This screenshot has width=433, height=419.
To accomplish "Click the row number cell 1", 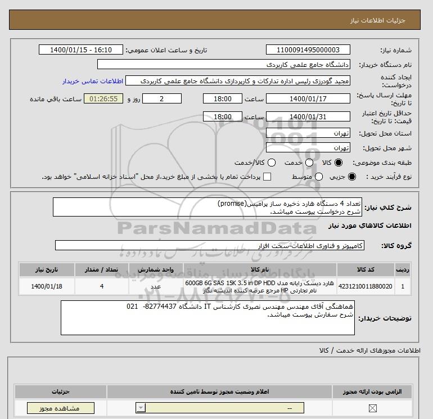I will [x=403, y=286].
